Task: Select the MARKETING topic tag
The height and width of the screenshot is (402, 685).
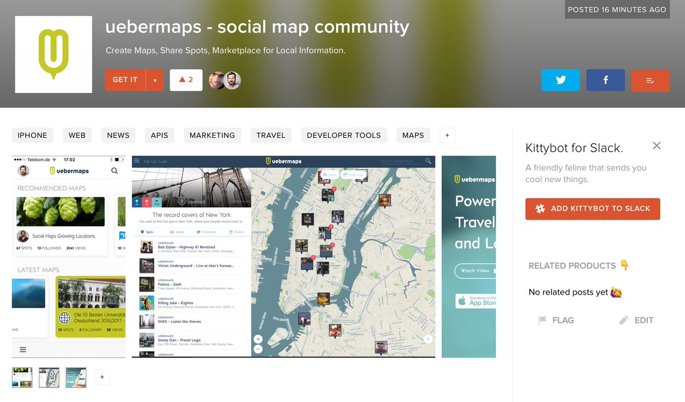Action: pos(212,135)
